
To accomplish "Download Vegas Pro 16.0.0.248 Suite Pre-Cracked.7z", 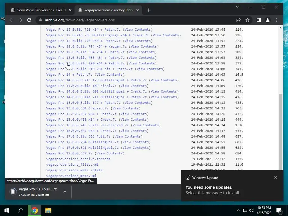I will [87, 125].
